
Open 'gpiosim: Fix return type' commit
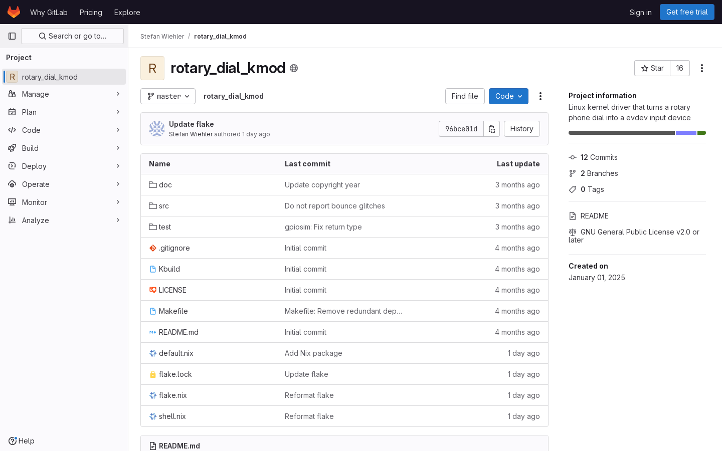(323, 227)
